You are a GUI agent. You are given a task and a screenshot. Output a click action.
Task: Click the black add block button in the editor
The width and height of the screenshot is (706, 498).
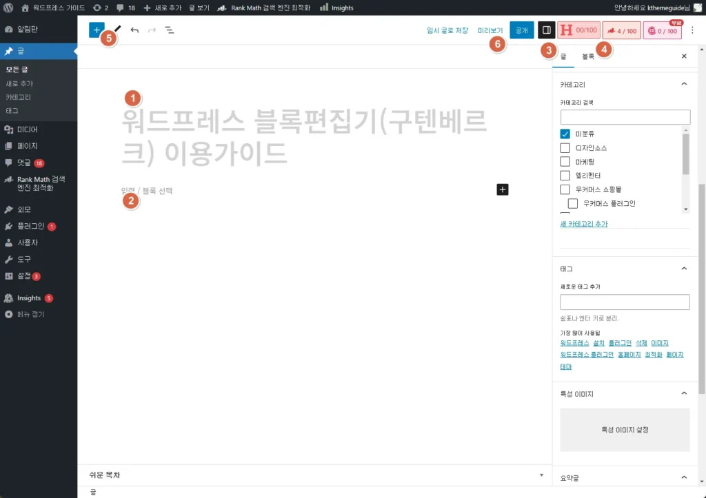click(x=502, y=189)
